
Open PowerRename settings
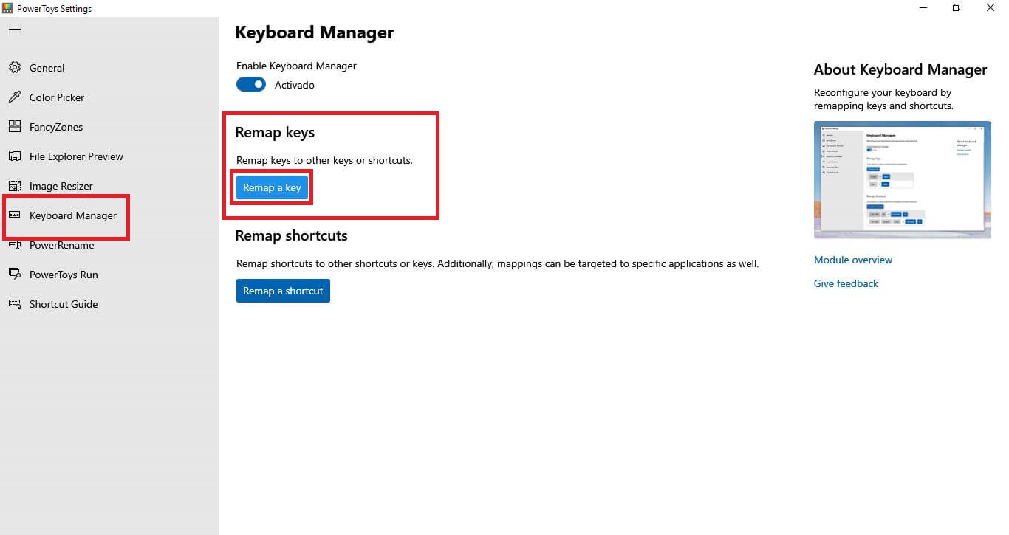[x=109, y=245]
